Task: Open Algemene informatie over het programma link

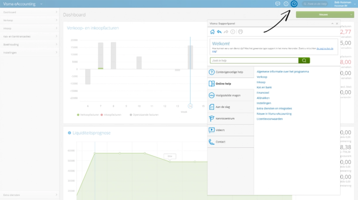Action: click(283, 71)
